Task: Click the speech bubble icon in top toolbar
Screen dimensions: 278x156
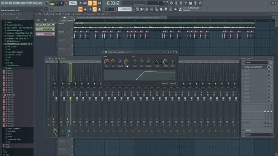Action: coord(200,3)
